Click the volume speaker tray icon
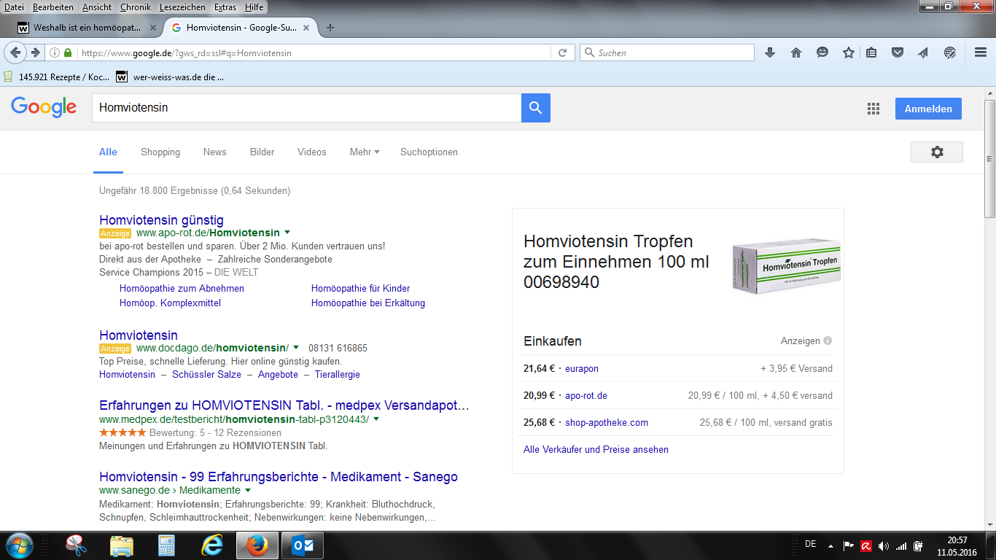This screenshot has width=996, height=560. click(884, 545)
